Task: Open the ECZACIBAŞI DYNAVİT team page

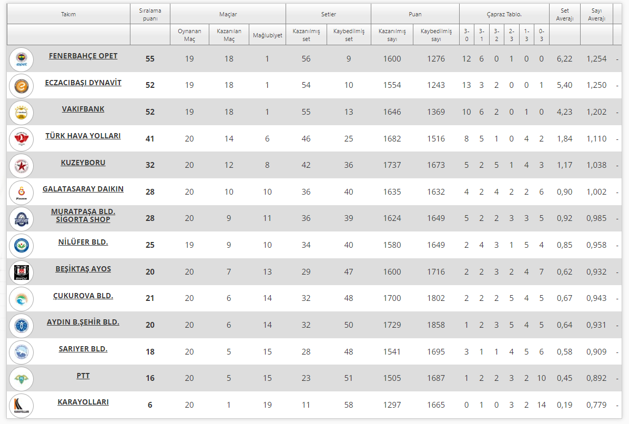Action: click(x=83, y=83)
